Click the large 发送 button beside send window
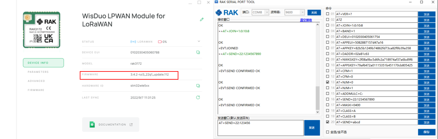 pos(312,128)
